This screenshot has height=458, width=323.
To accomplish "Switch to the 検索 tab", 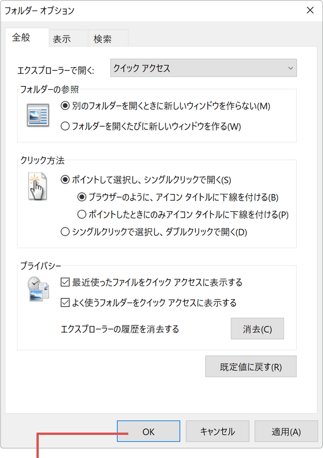I will 108,38.
